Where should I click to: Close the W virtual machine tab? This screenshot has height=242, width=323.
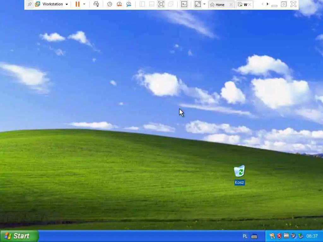[250, 4]
